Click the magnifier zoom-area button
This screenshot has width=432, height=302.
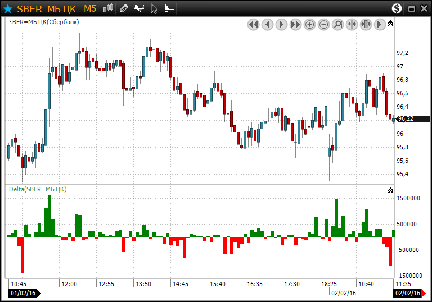337,24
